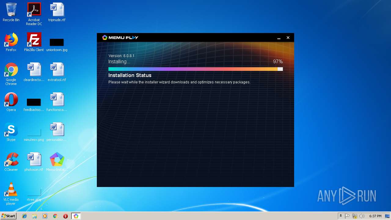Click the installation progress bar
This screenshot has height=220, width=391.
point(195,69)
